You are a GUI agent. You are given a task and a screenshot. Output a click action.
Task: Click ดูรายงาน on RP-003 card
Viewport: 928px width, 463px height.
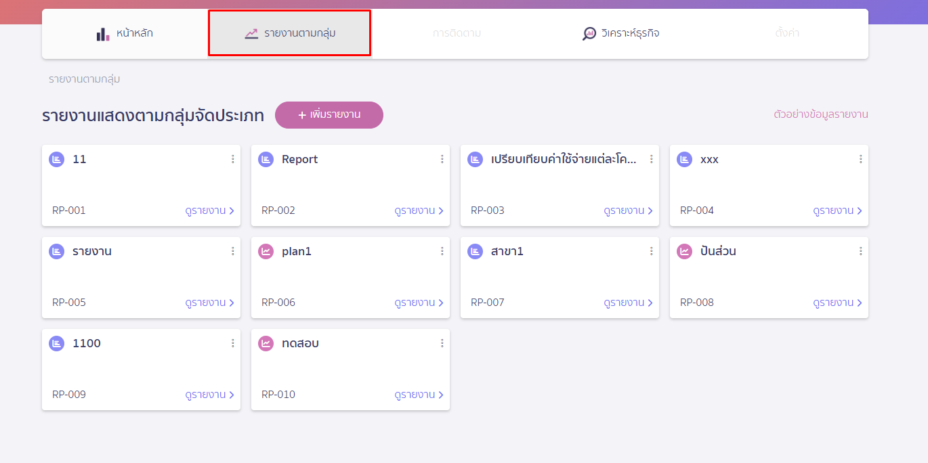pyautogui.click(x=628, y=211)
